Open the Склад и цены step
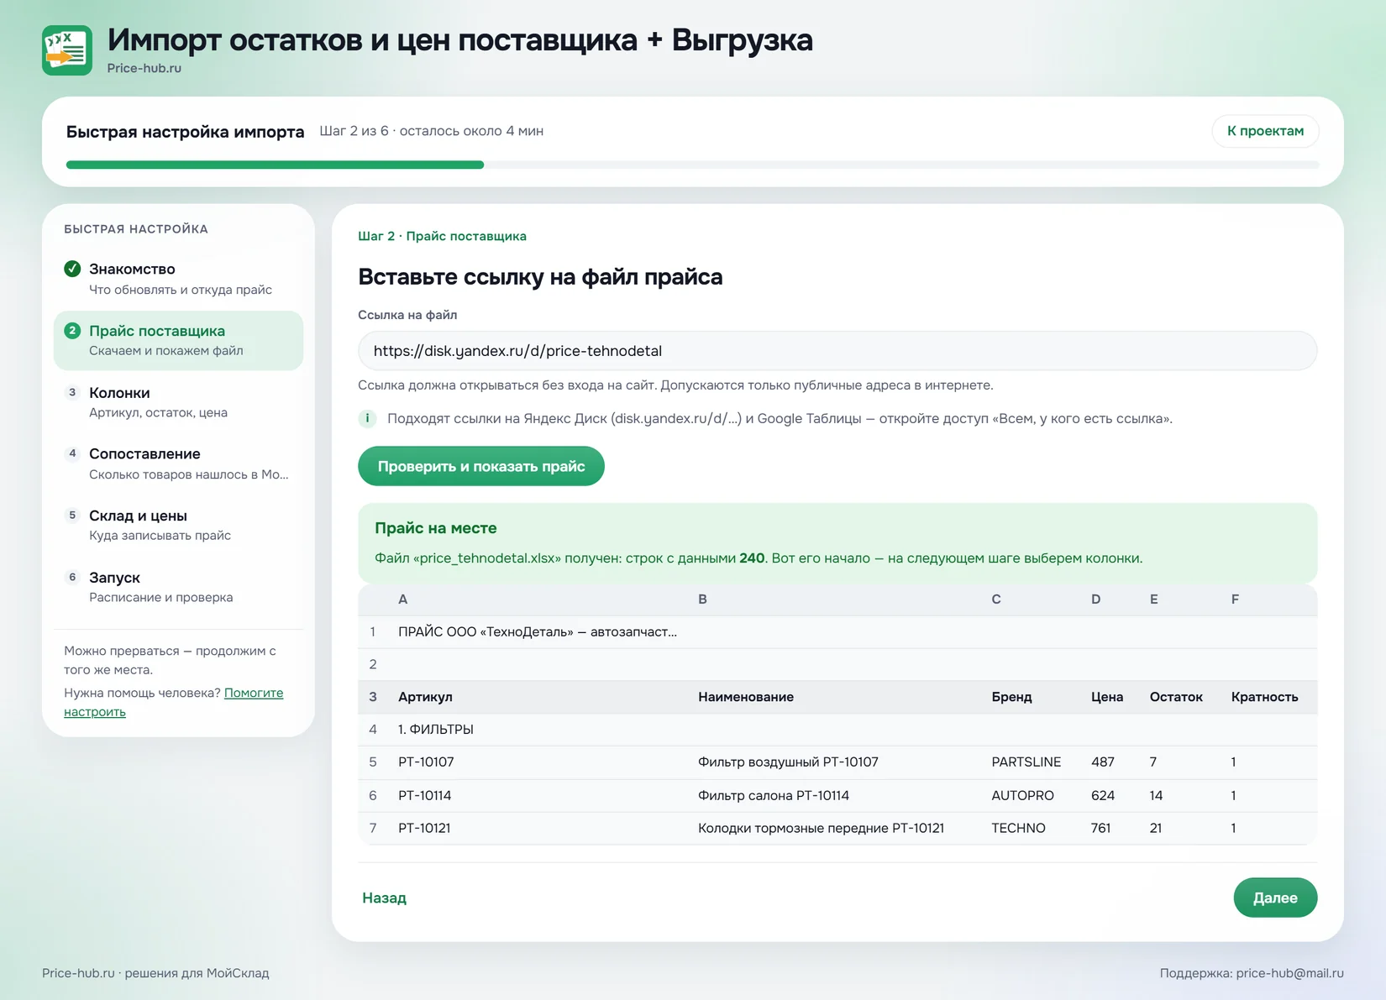The width and height of the screenshot is (1386, 1000). 178,526
